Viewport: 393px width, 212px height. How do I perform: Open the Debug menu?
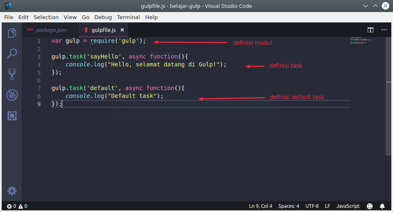pos(103,17)
